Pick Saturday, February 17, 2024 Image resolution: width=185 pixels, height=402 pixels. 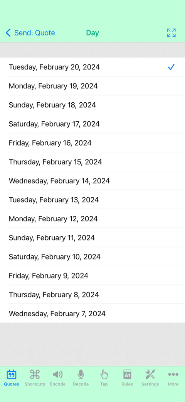point(92,124)
